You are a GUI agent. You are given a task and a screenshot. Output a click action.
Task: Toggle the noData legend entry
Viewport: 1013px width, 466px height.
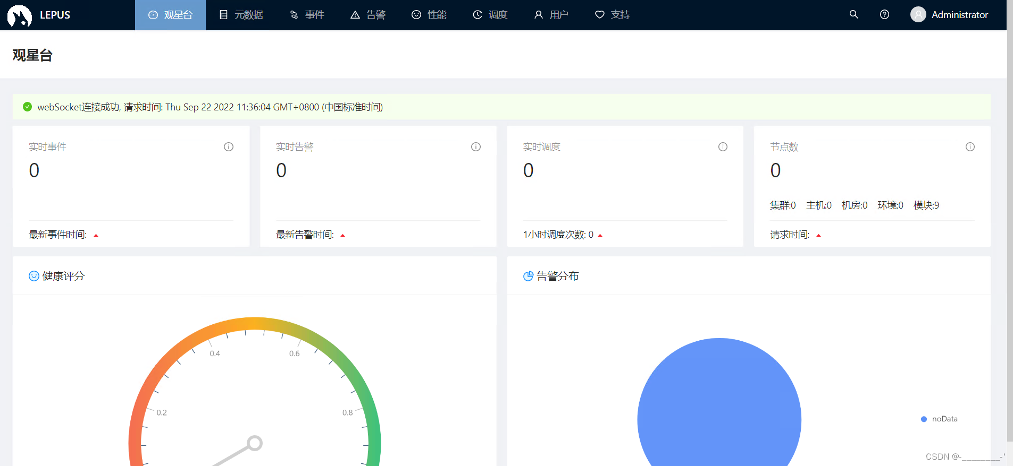[939, 419]
